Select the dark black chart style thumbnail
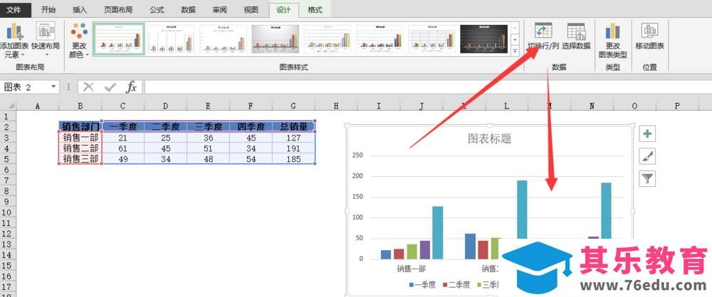Image resolution: width=712 pixels, height=297 pixels. (483, 40)
